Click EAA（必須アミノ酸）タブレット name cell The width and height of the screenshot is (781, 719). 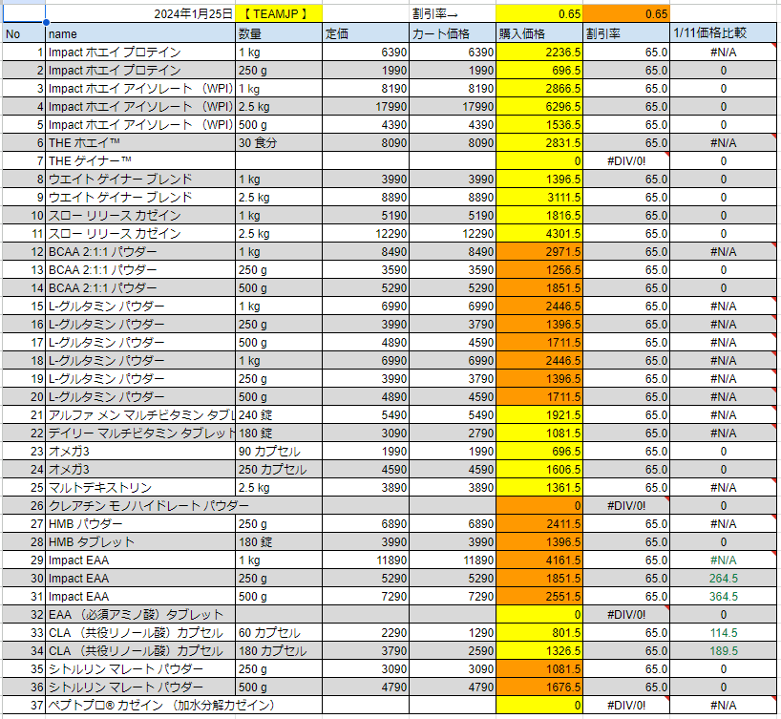(x=140, y=614)
